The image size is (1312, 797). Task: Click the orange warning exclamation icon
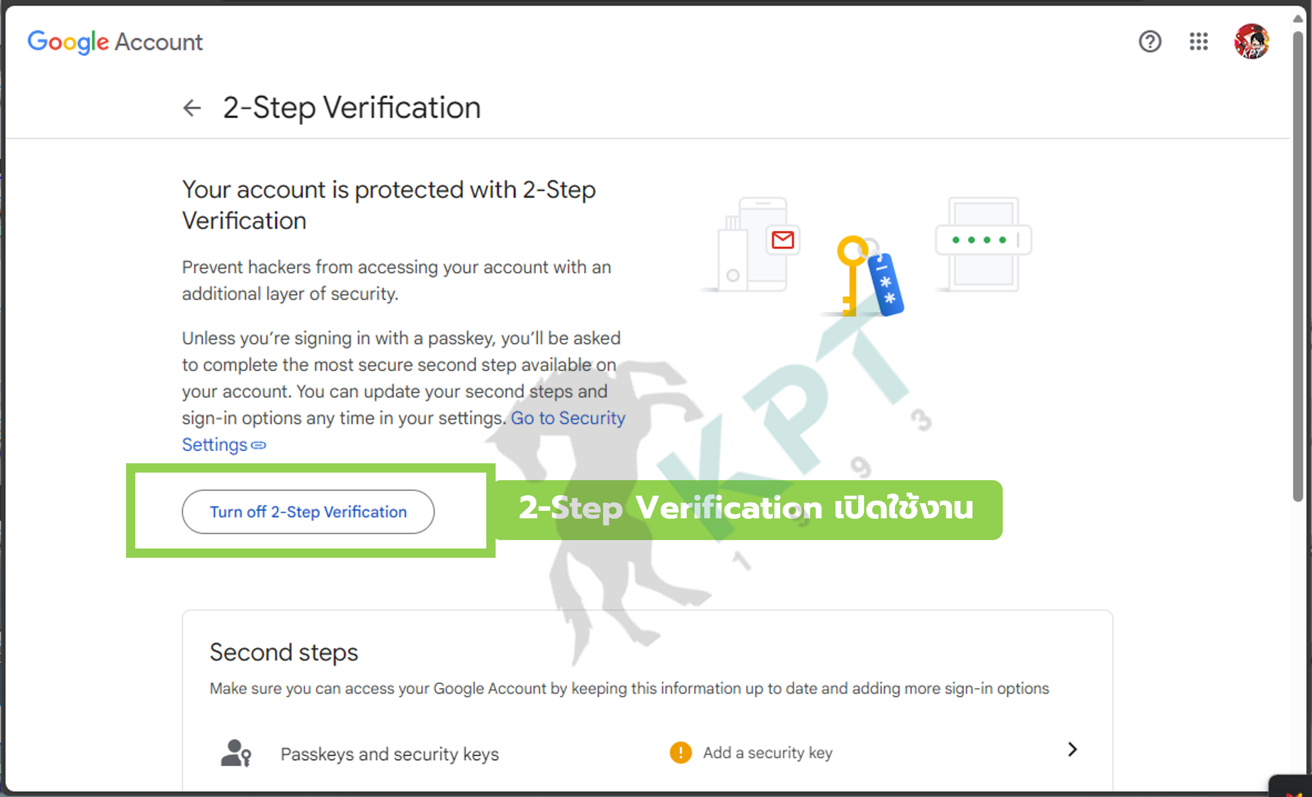click(680, 752)
